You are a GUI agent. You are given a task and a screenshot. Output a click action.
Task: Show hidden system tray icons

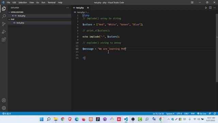[x=169, y=119]
